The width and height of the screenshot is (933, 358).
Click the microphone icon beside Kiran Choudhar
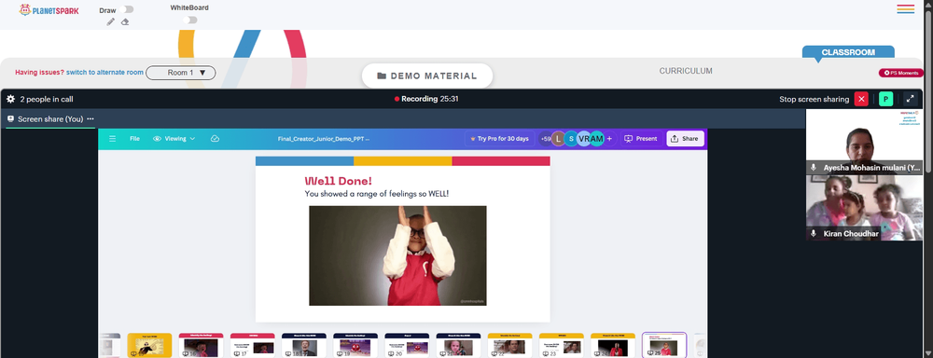pyautogui.click(x=814, y=234)
